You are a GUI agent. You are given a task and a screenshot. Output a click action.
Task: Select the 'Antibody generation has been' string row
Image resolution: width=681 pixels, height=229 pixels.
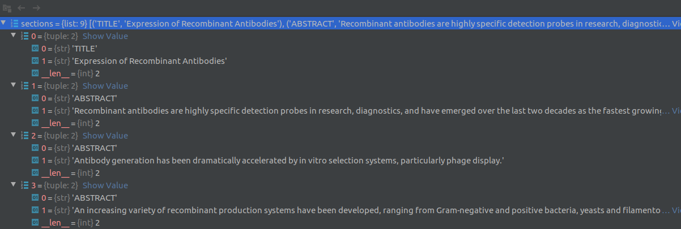[341, 161]
